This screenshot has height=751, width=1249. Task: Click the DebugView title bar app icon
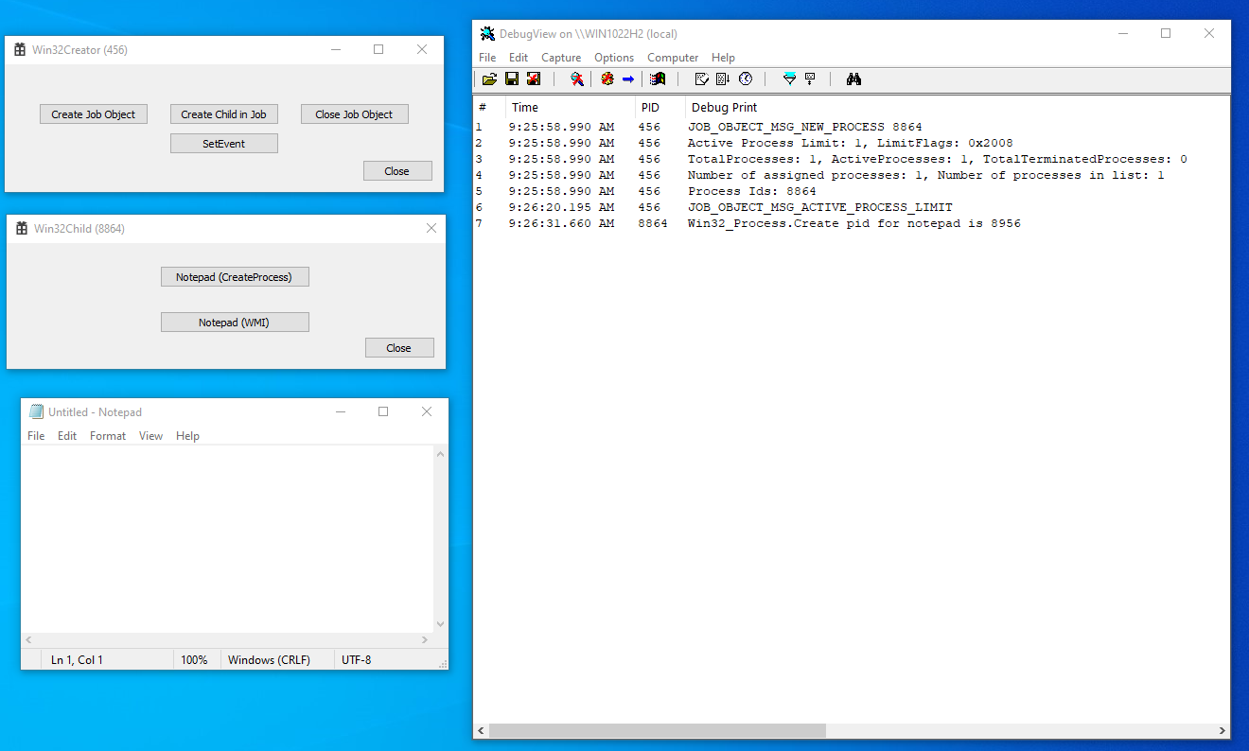pos(487,34)
